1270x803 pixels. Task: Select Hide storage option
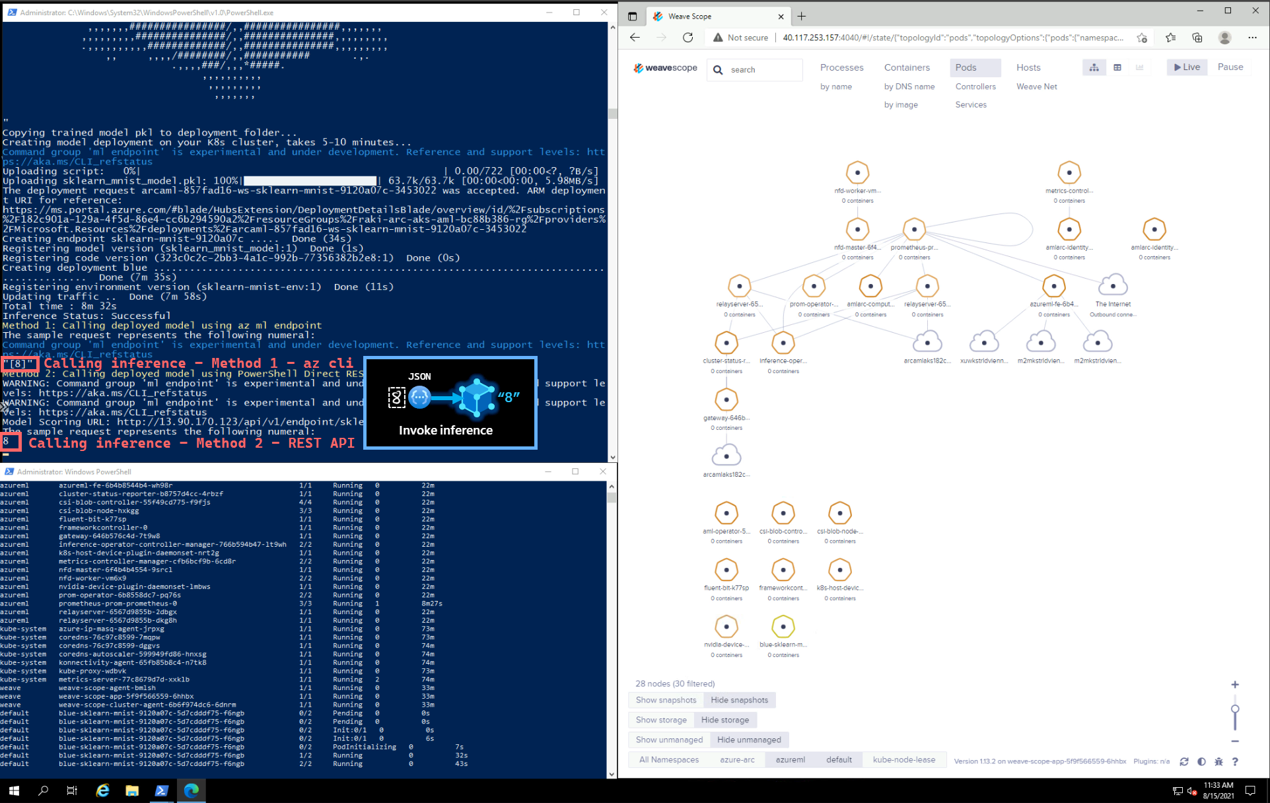(725, 720)
